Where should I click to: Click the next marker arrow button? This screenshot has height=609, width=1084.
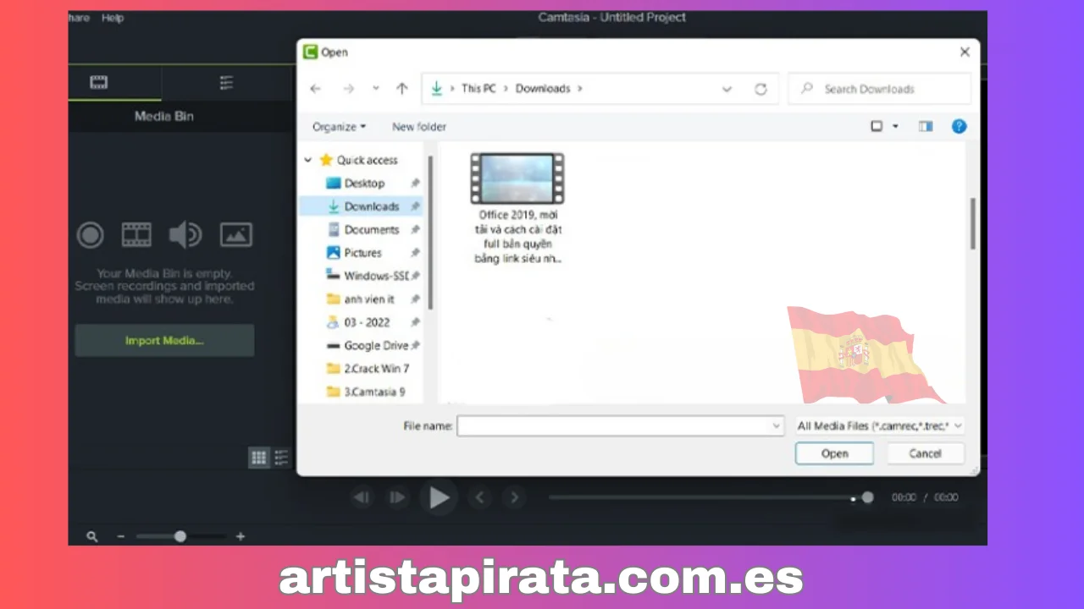tap(513, 497)
